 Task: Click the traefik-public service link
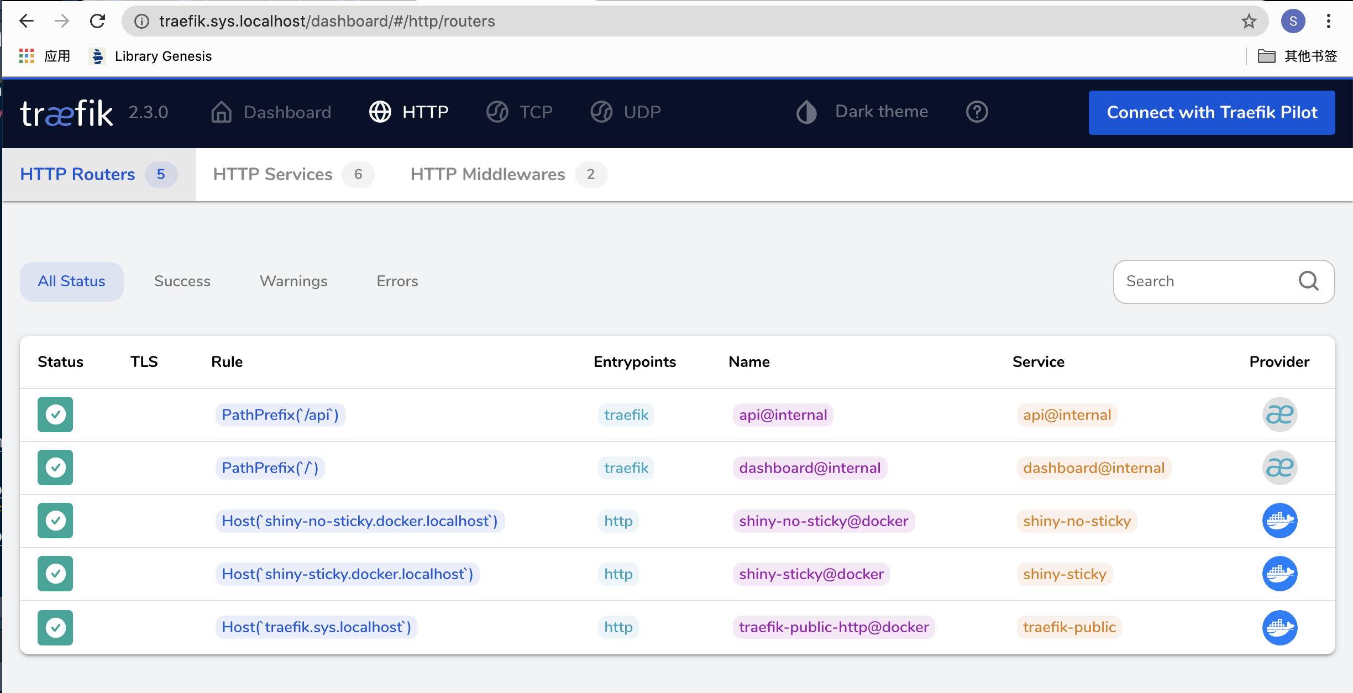[1070, 627]
